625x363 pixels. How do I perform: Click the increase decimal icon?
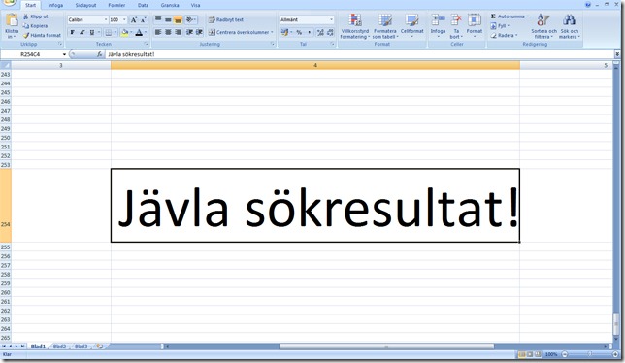point(320,32)
